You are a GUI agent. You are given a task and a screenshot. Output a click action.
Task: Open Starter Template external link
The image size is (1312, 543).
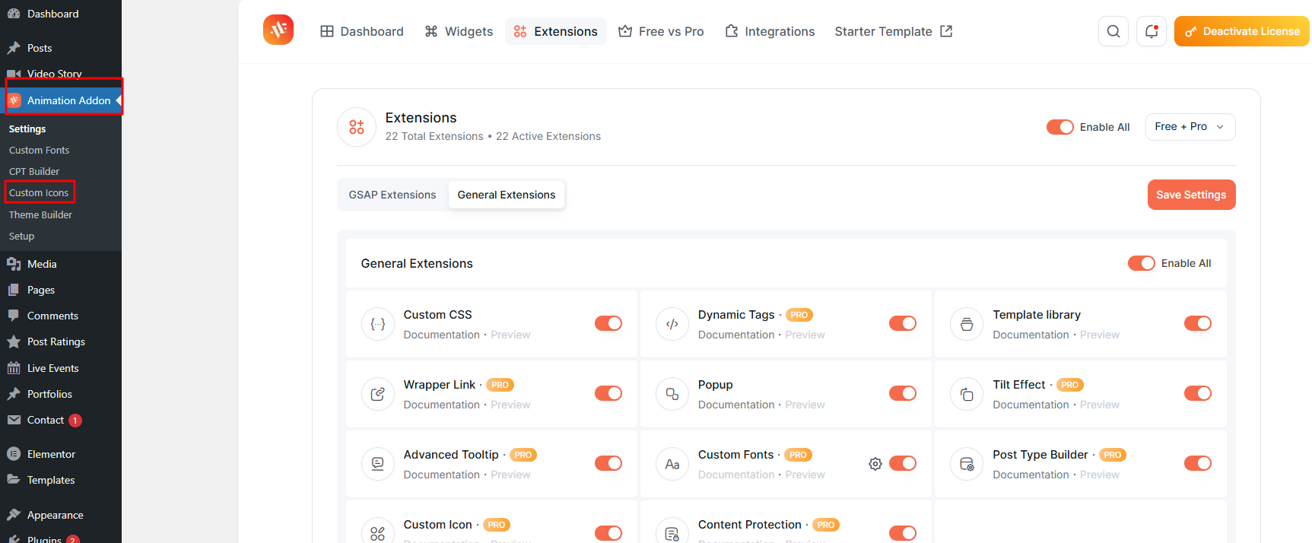click(x=894, y=31)
